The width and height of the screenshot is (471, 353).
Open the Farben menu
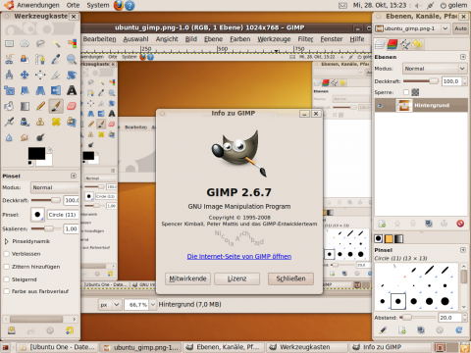(240, 39)
